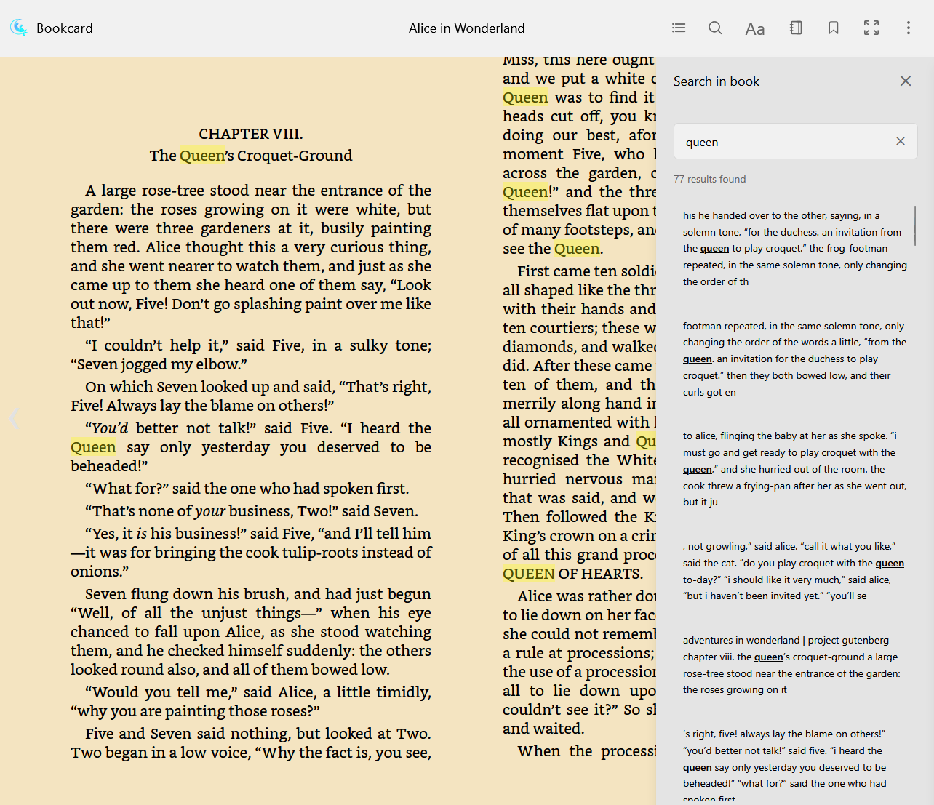934x805 pixels.
Task: Open result 'not growling,' said alice
Action: pos(794,571)
